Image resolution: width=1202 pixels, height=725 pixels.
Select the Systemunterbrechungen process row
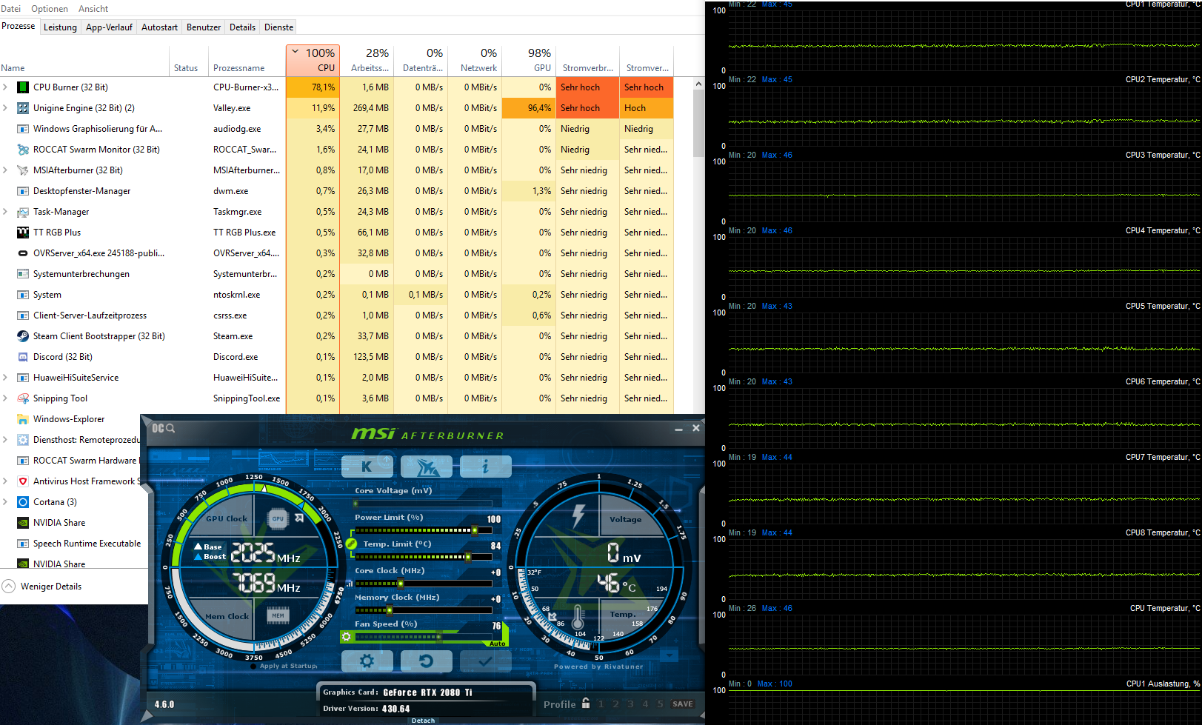pos(337,274)
